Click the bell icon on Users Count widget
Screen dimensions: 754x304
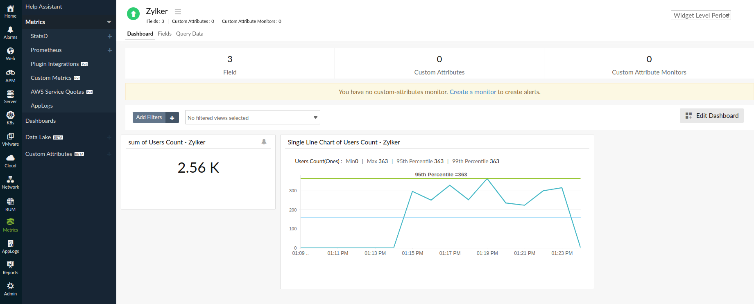point(264,142)
